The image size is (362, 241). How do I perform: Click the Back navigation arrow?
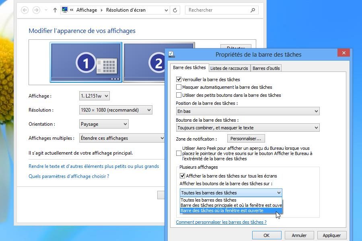pos(25,10)
